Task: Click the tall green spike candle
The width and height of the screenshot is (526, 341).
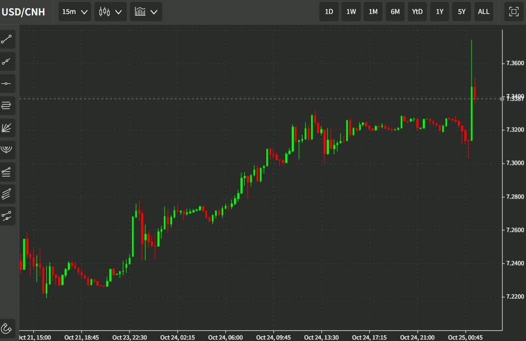Action: coord(472,113)
